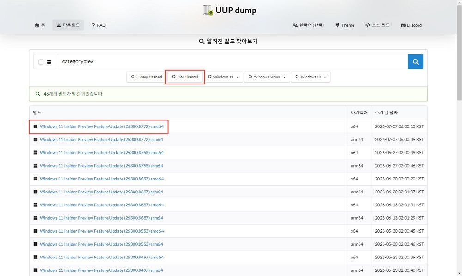Open build 26300.8758 arm64 link
Image resolution: width=462 pixels, height=276 pixels.
[101, 166]
